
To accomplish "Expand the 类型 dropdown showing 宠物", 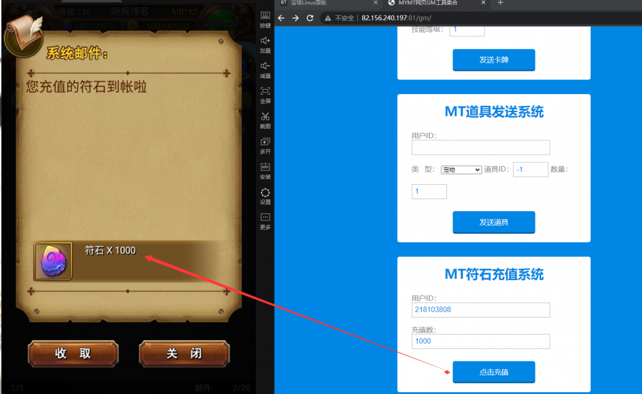I will coord(461,170).
